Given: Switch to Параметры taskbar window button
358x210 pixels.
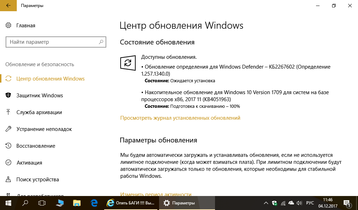Looking at the screenshot, I should [187, 203].
